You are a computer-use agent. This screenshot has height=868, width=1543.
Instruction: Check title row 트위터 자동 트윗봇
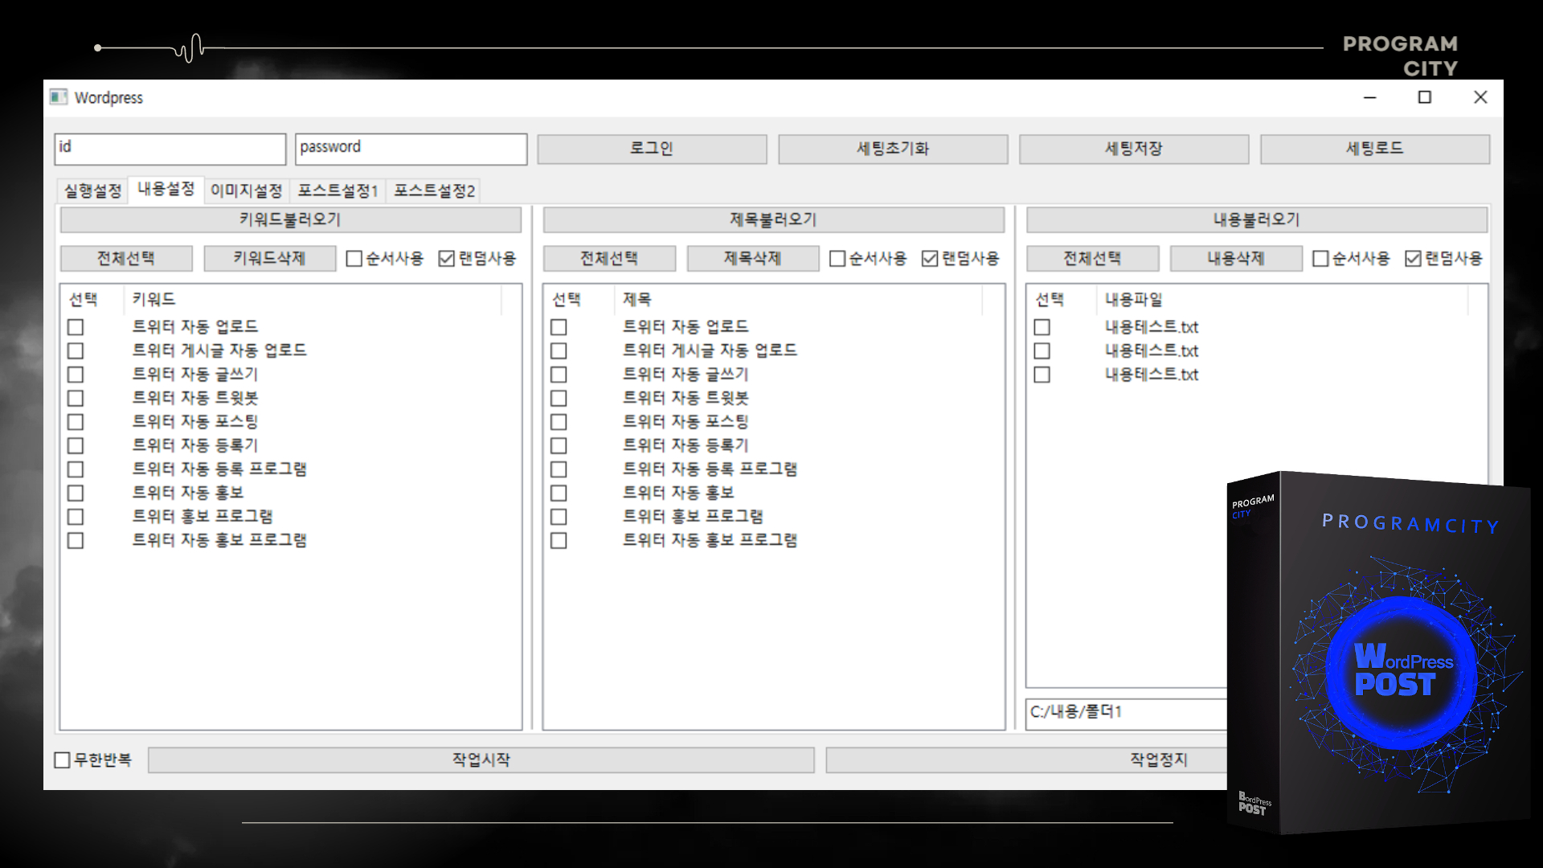[x=559, y=399]
